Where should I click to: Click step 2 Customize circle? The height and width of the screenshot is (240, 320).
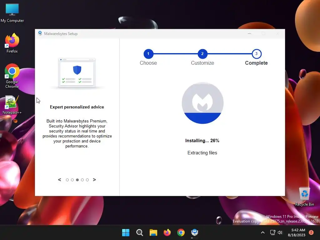pos(202,54)
